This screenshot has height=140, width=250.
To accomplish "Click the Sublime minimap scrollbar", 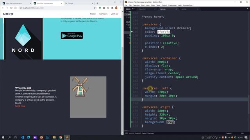I will [x=249, y=105].
